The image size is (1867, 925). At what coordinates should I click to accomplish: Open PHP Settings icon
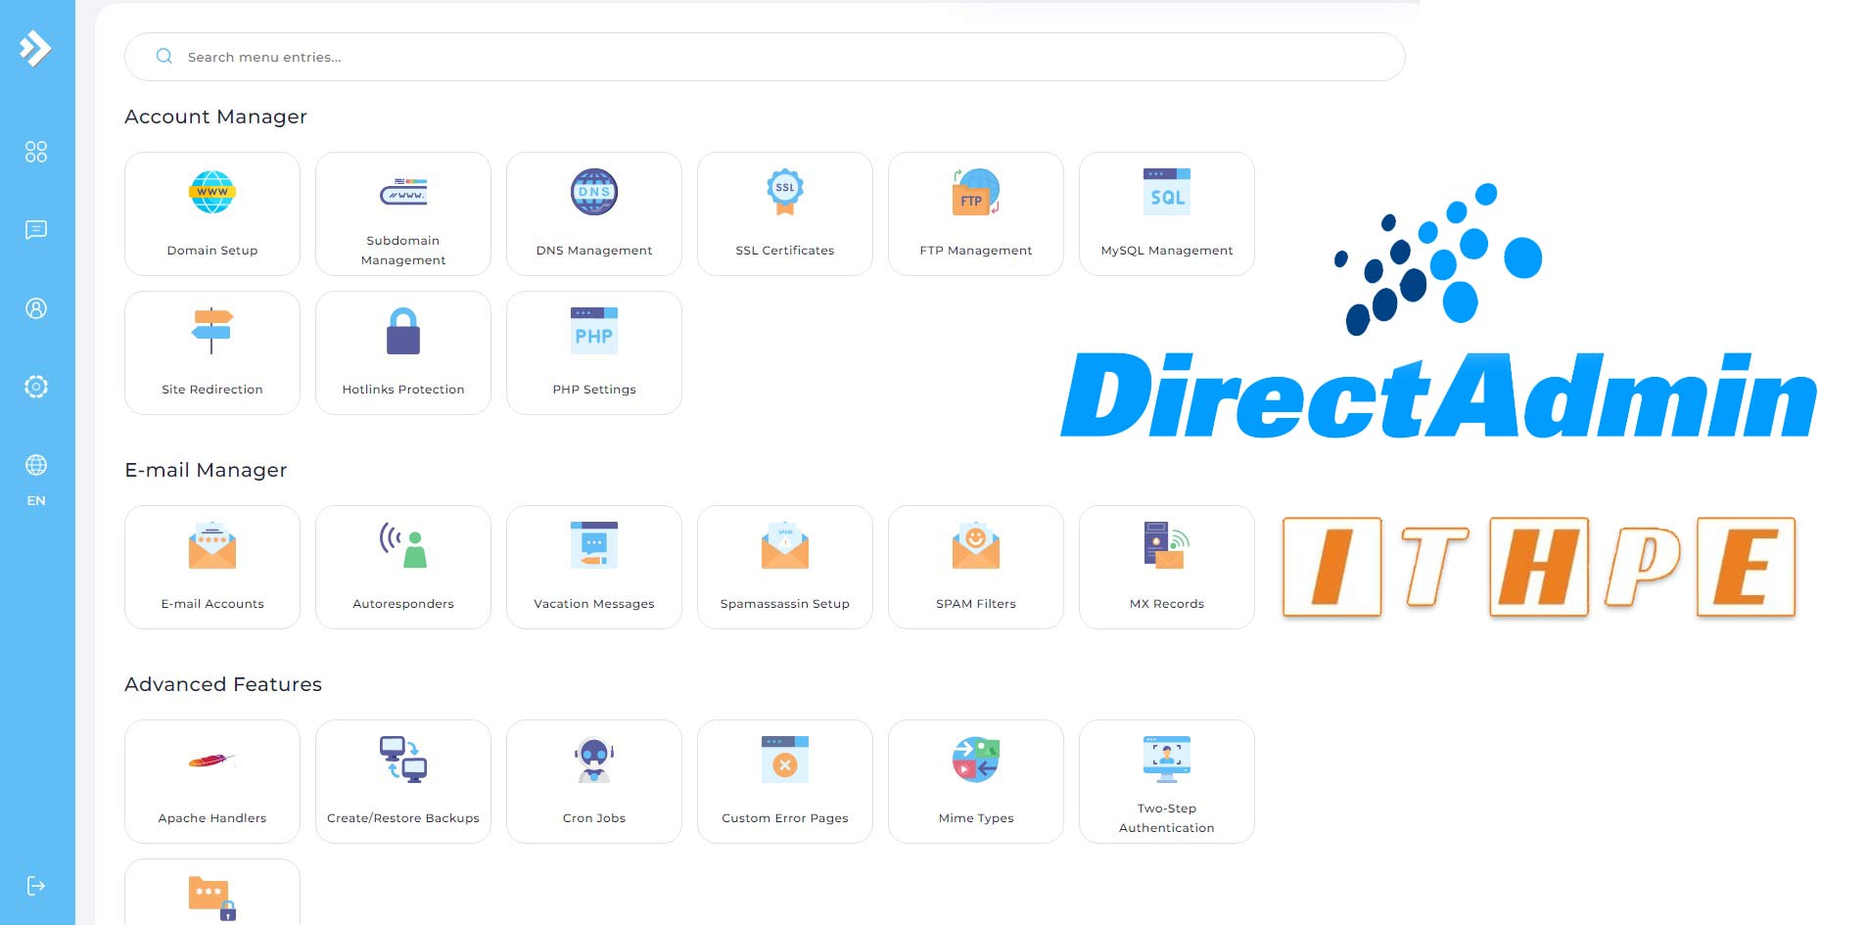(x=594, y=331)
